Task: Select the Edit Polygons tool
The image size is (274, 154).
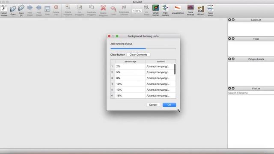Action: coord(80,10)
